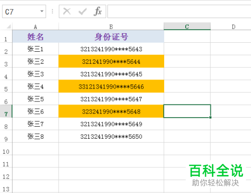Click header cell 身份证号

point(111,37)
